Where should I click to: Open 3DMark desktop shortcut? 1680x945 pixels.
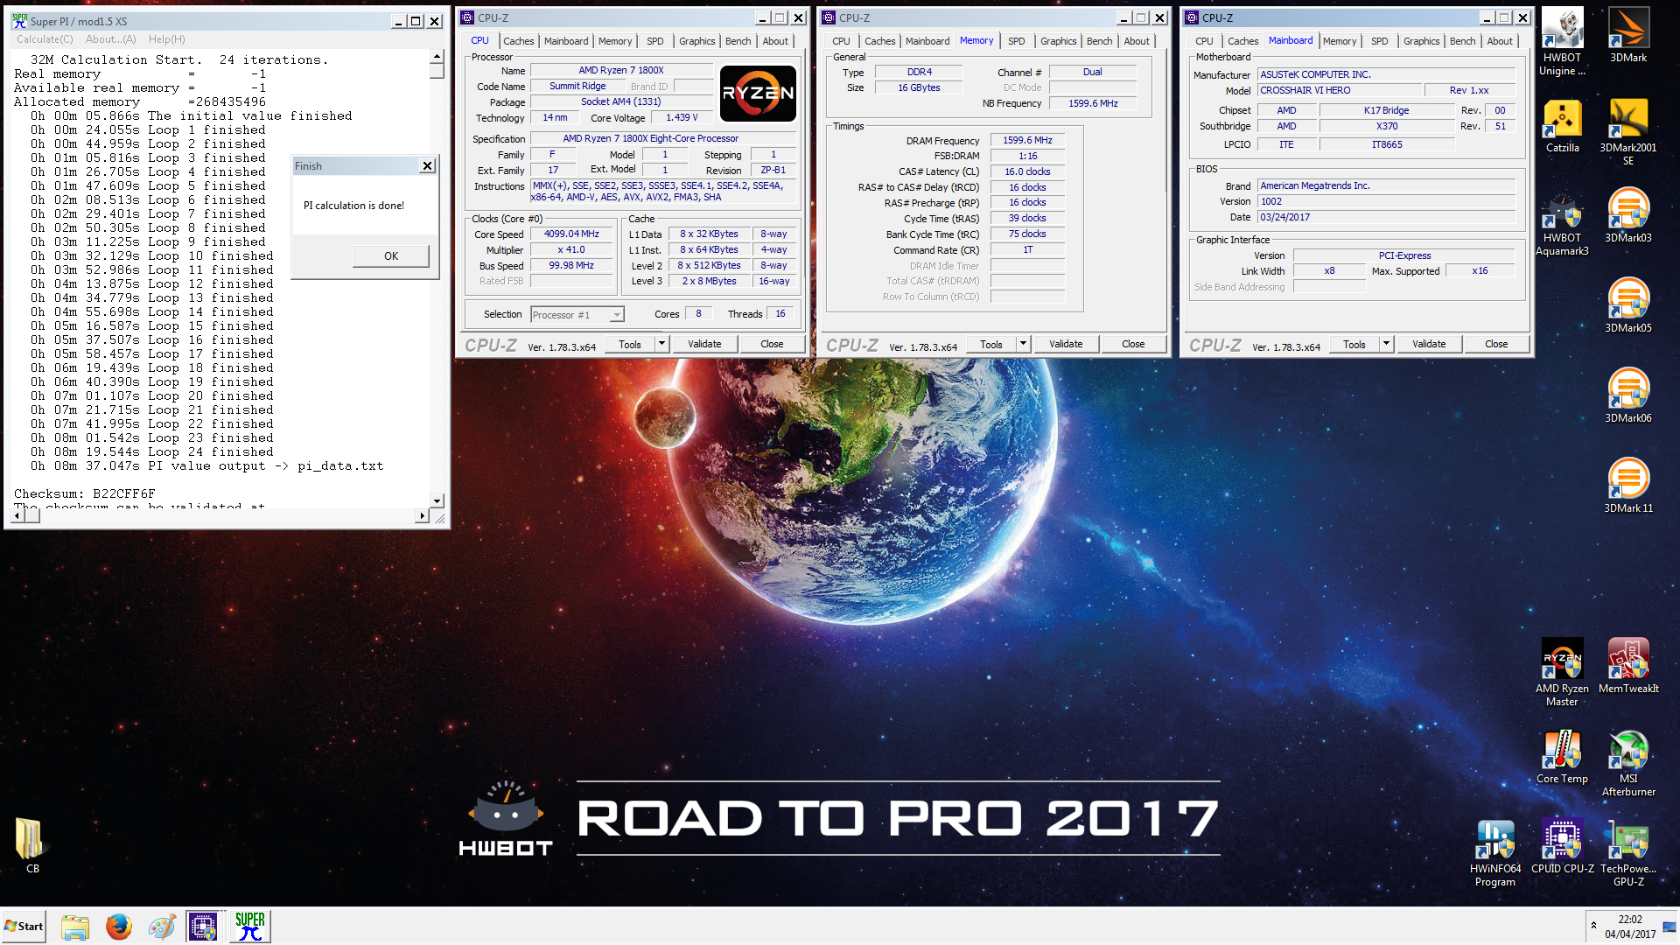(1628, 35)
